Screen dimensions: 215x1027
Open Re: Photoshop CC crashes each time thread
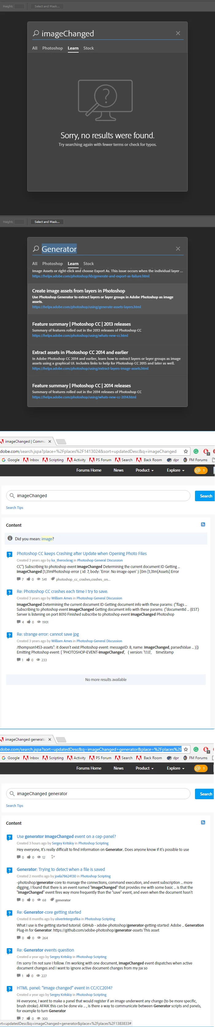62,592
